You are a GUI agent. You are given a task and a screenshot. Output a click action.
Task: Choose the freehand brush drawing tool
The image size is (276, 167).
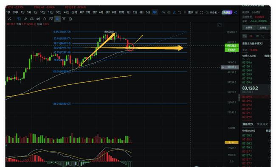pyautogui.click(x=32, y=19)
